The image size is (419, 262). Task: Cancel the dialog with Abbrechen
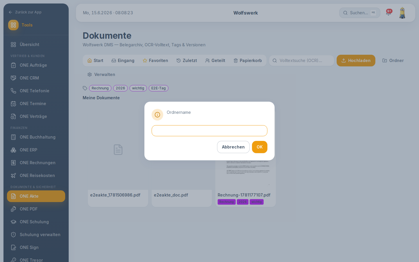click(x=233, y=147)
